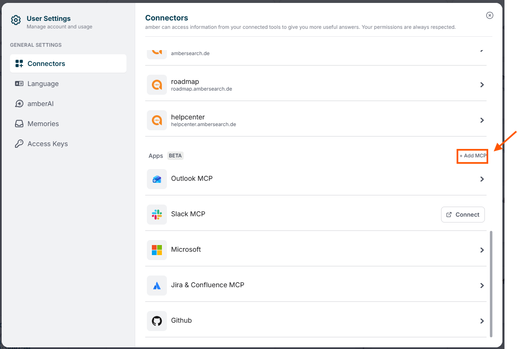Click the amberAI sparkle chat icon

click(x=19, y=104)
